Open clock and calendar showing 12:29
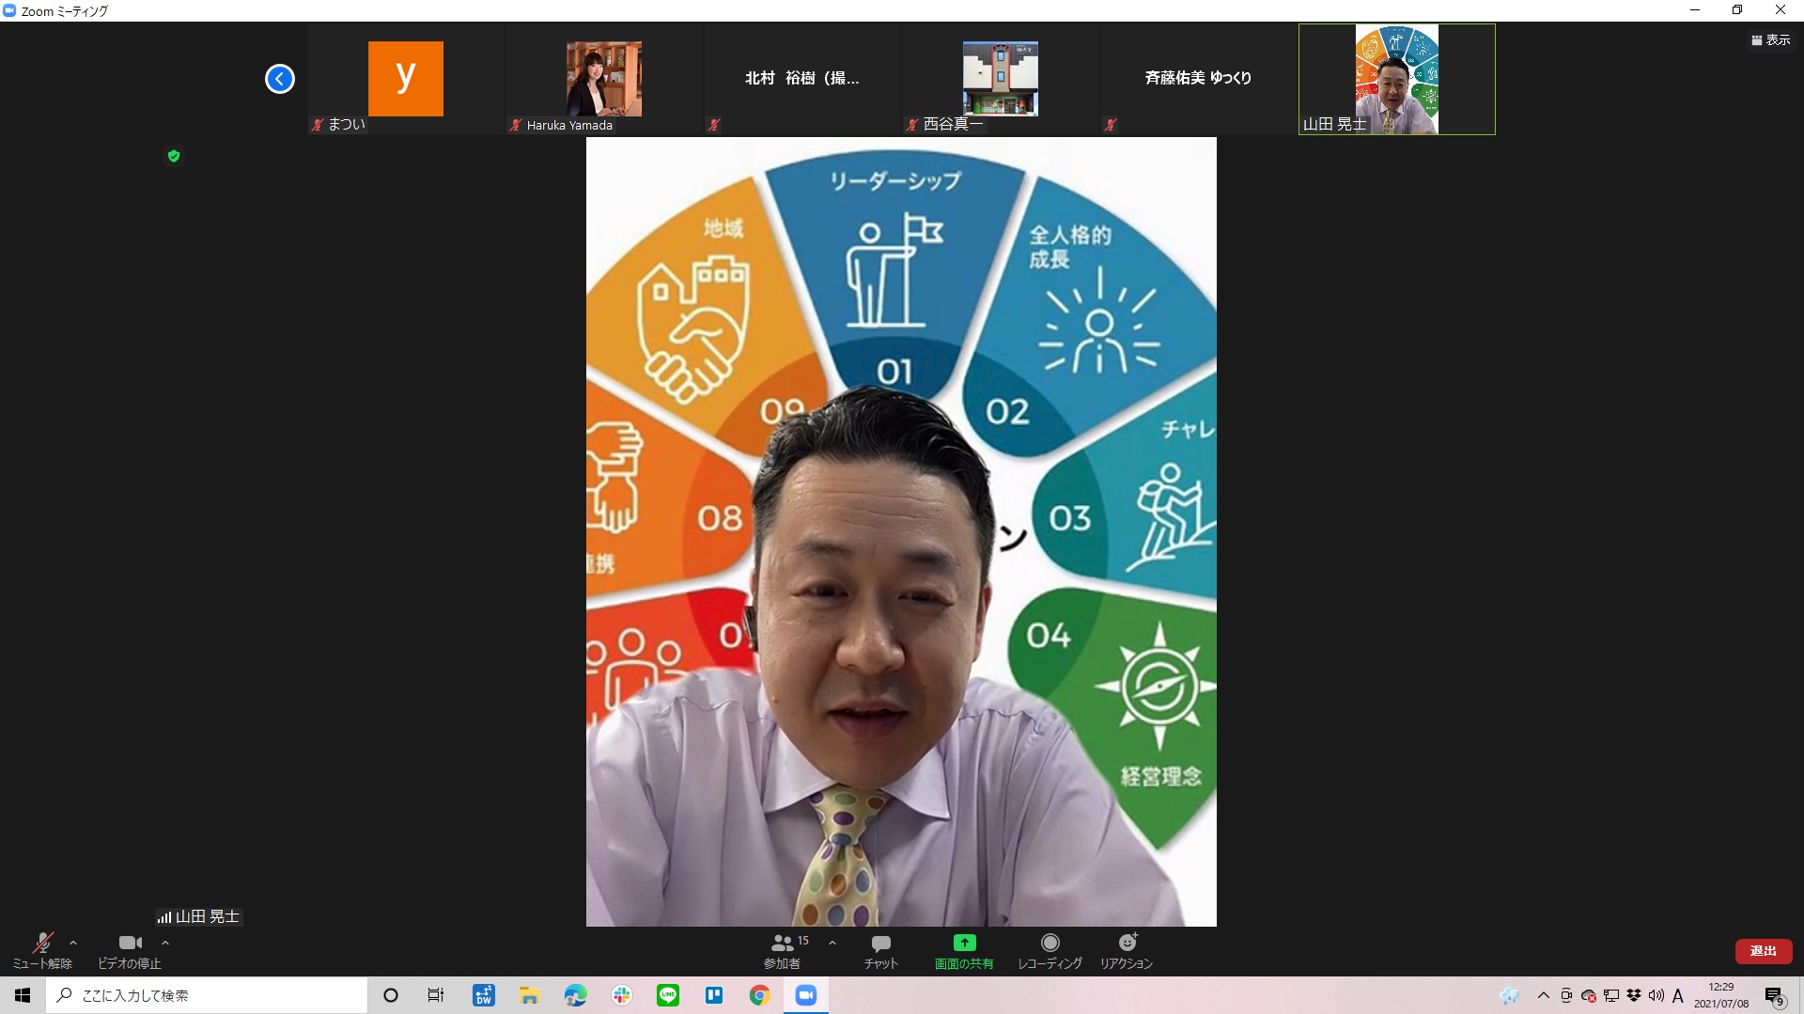This screenshot has width=1804, height=1014. pyautogui.click(x=1721, y=995)
